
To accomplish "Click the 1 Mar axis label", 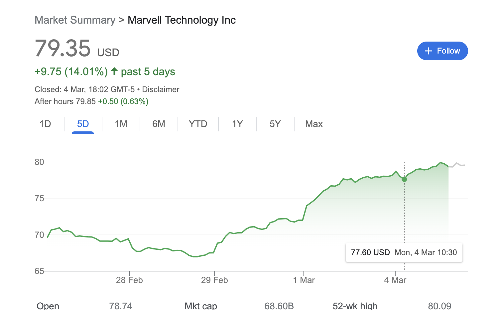I will [x=304, y=280].
